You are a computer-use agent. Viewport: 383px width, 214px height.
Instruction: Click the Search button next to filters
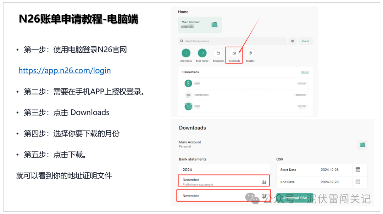pyautogui.click(x=305, y=41)
